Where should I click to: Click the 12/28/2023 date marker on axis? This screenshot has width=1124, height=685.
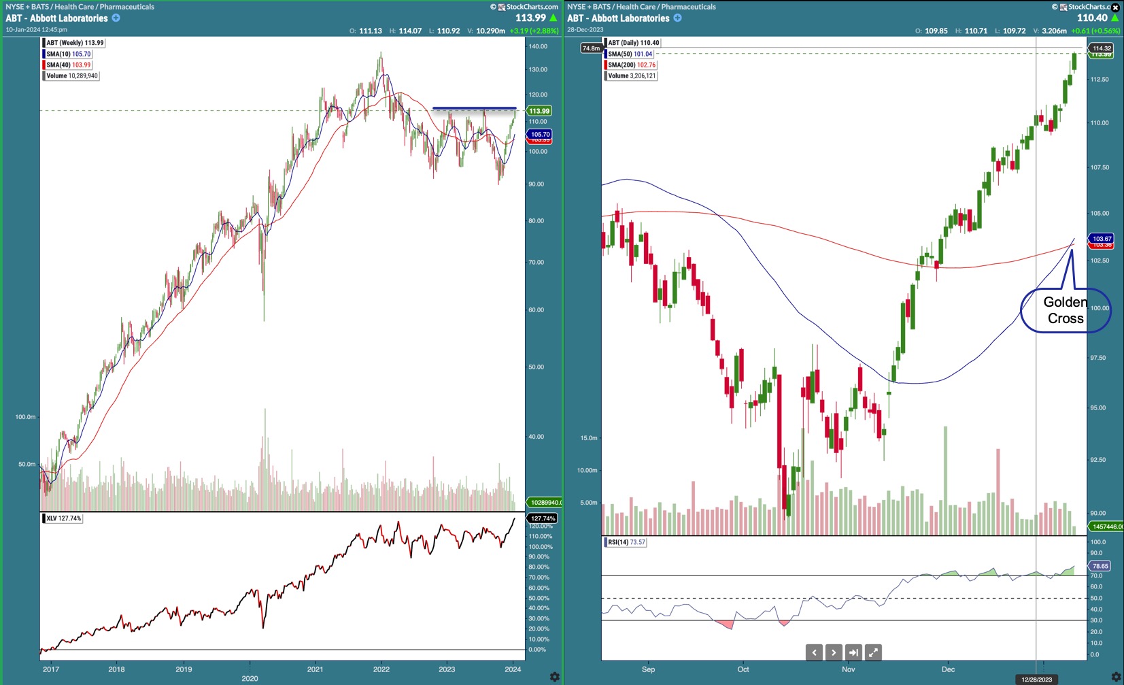click(x=1036, y=680)
